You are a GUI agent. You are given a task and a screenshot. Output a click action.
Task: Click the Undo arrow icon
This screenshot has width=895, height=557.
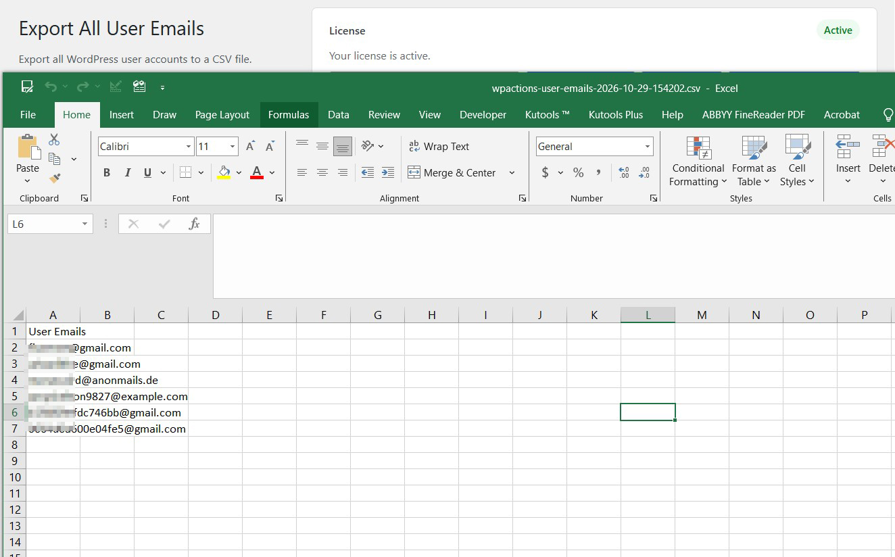(x=51, y=87)
